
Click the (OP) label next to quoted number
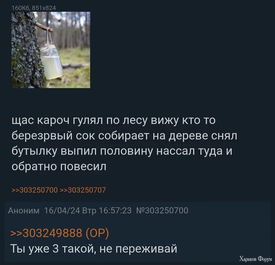pos(97,233)
